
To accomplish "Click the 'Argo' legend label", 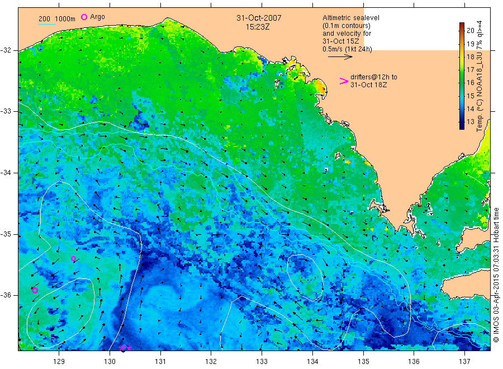I will (97, 17).
